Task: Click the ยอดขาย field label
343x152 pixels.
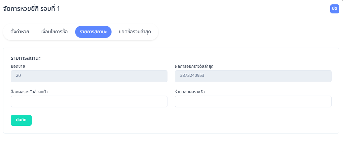Action: point(18,66)
